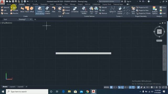Toggle NURBS Creation mode
The height and width of the screenshot is (94, 168).
pyautogui.click(x=47, y=10)
